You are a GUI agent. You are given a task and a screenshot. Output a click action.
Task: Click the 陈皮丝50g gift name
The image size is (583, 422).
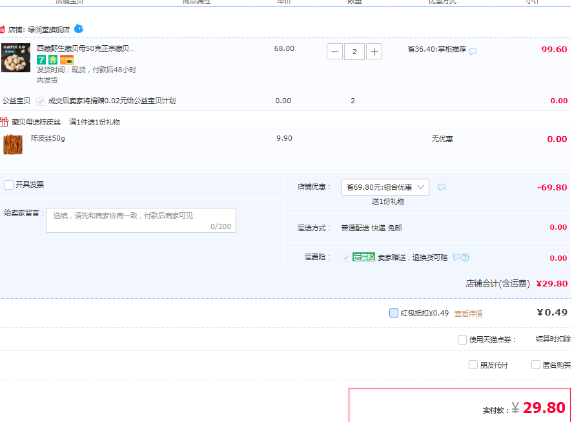coord(48,138)
